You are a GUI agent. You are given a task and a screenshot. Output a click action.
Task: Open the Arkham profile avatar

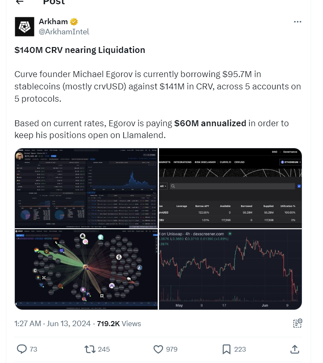25,27
